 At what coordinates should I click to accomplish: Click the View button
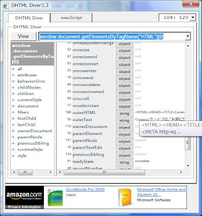click(23, 36)
